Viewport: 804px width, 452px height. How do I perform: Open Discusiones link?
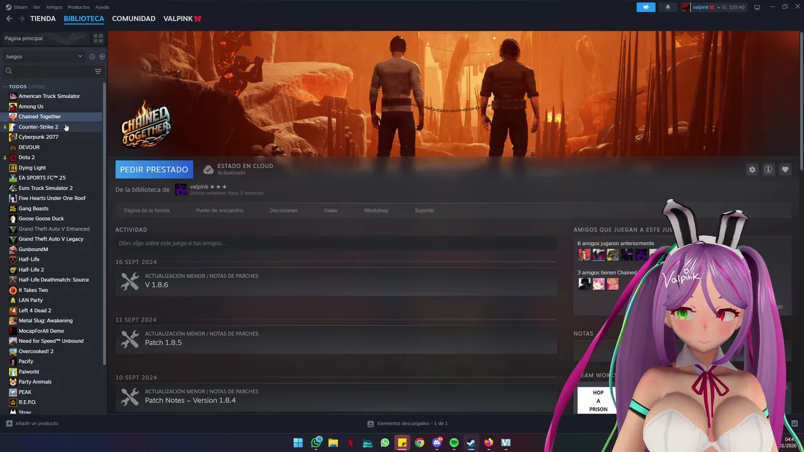coord(283,210)
